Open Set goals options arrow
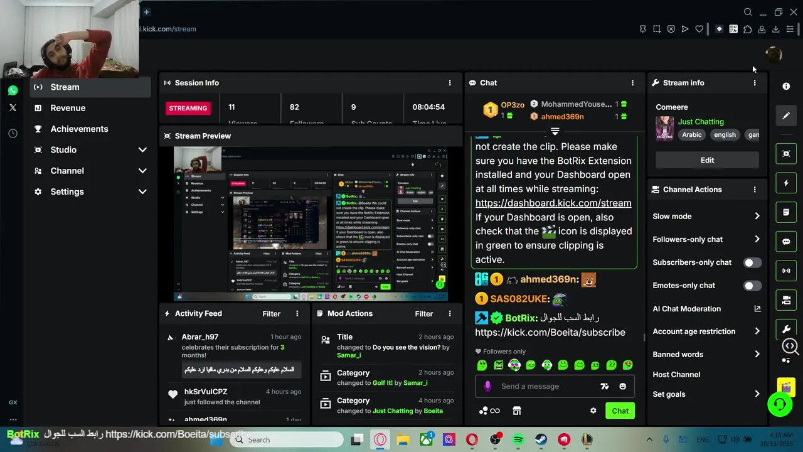Image resolution: width=803 pixels, height=452 pixels. pyautogui.click(x=757, y=394)
